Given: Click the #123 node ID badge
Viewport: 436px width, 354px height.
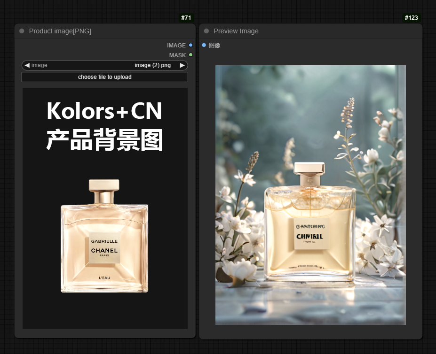Looking at the screenshot, I should click(x=411, y=18).
